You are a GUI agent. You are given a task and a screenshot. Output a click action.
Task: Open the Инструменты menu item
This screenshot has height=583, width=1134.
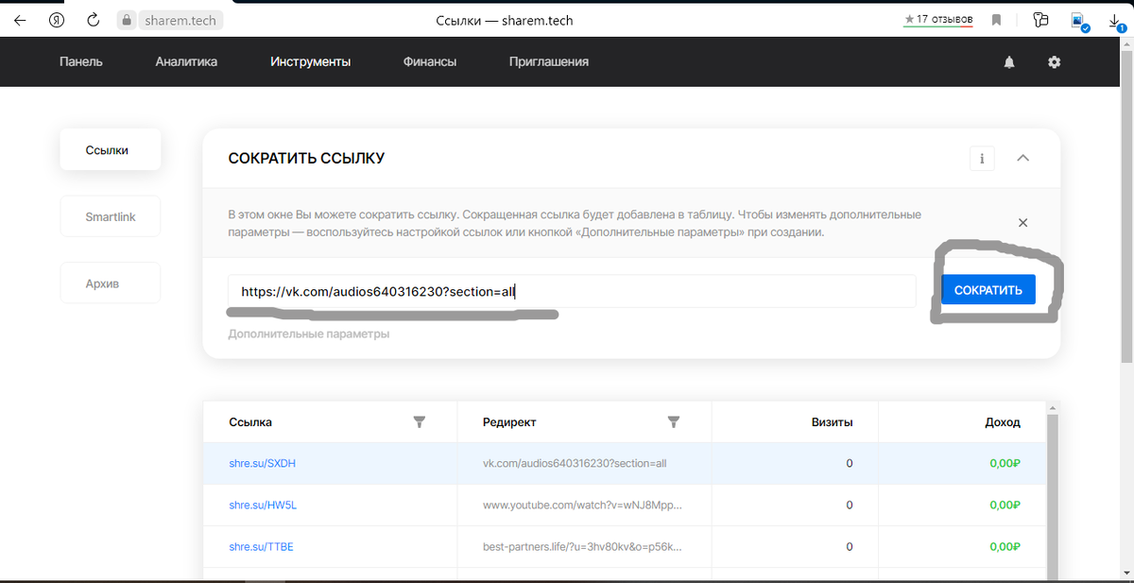(310, 61)
